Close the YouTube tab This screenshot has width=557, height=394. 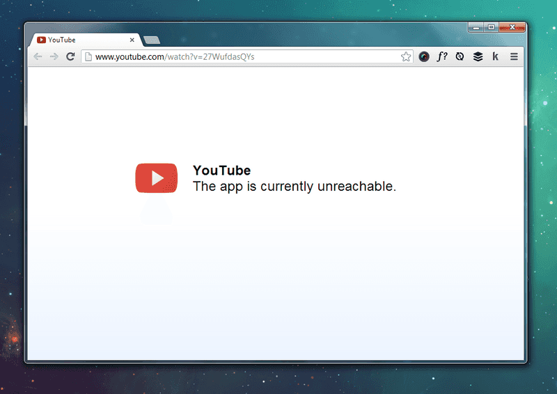132,40
